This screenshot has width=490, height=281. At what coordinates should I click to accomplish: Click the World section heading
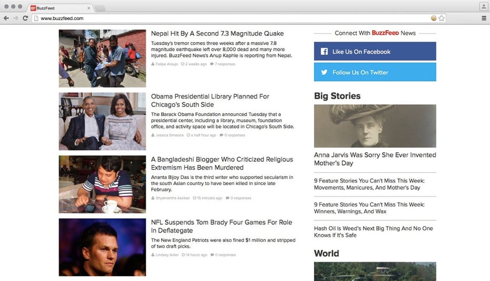point(326,253)
